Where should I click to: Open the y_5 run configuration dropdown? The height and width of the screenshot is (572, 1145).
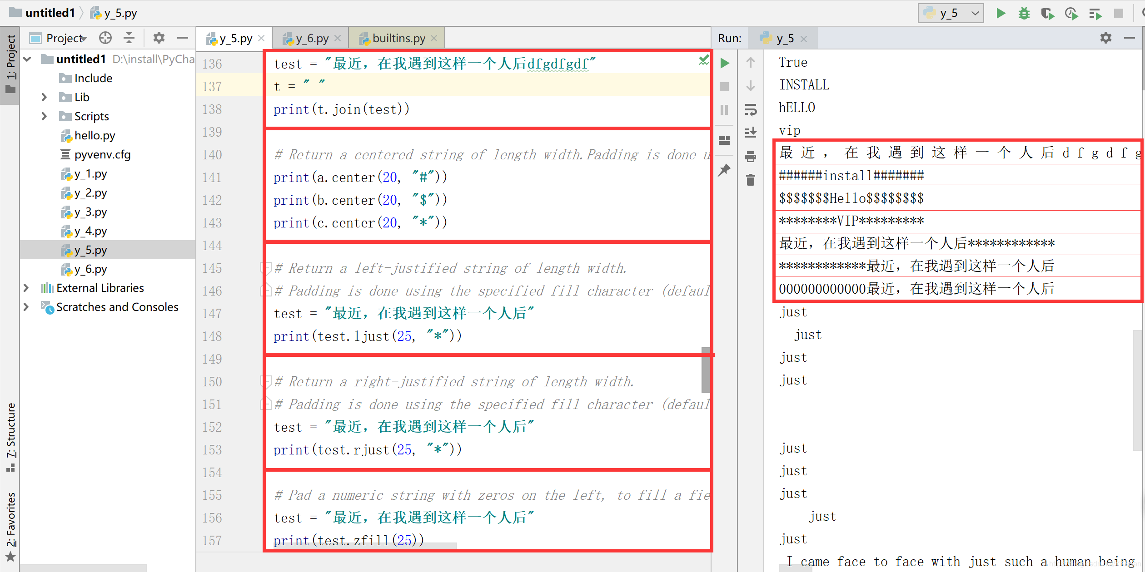tap(951, 13)
